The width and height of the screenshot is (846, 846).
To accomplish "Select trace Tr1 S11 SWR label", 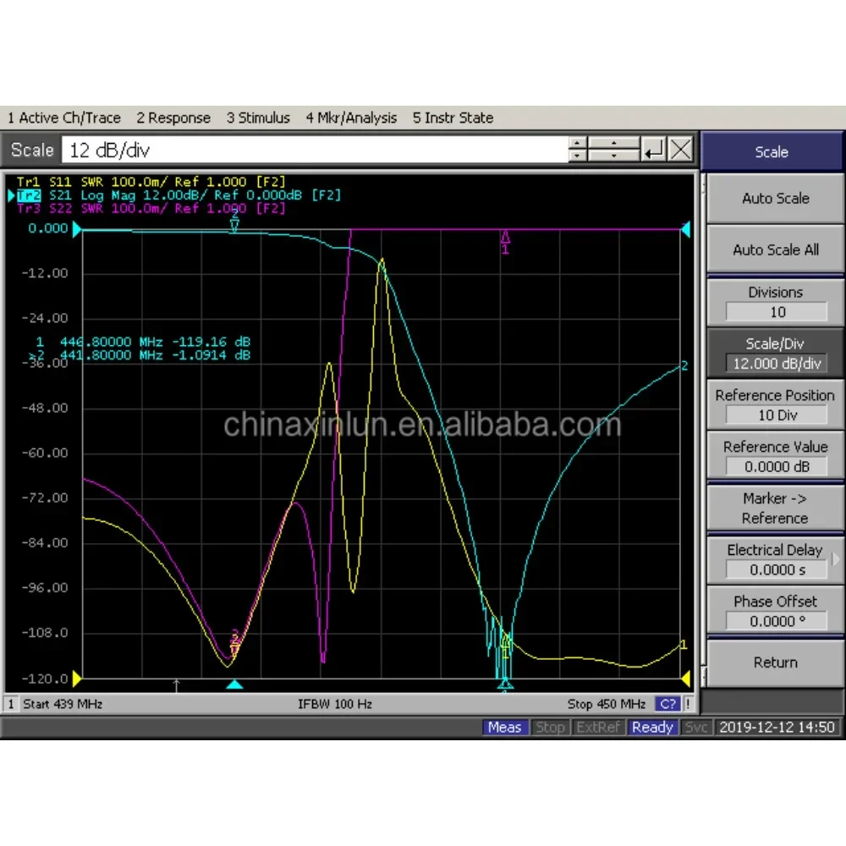I will pyautogui.click(x=151, y=182).
